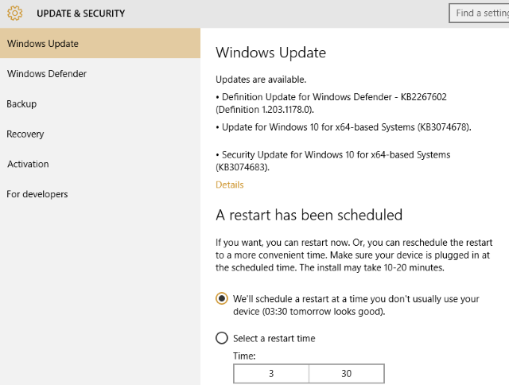The width and height of the screenshot is (509, 385).
Task: Click the restart hour field showing 3
Action: tap(271, 374)
